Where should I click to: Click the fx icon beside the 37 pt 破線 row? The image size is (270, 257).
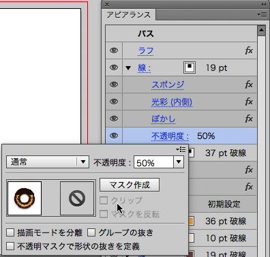249,170
